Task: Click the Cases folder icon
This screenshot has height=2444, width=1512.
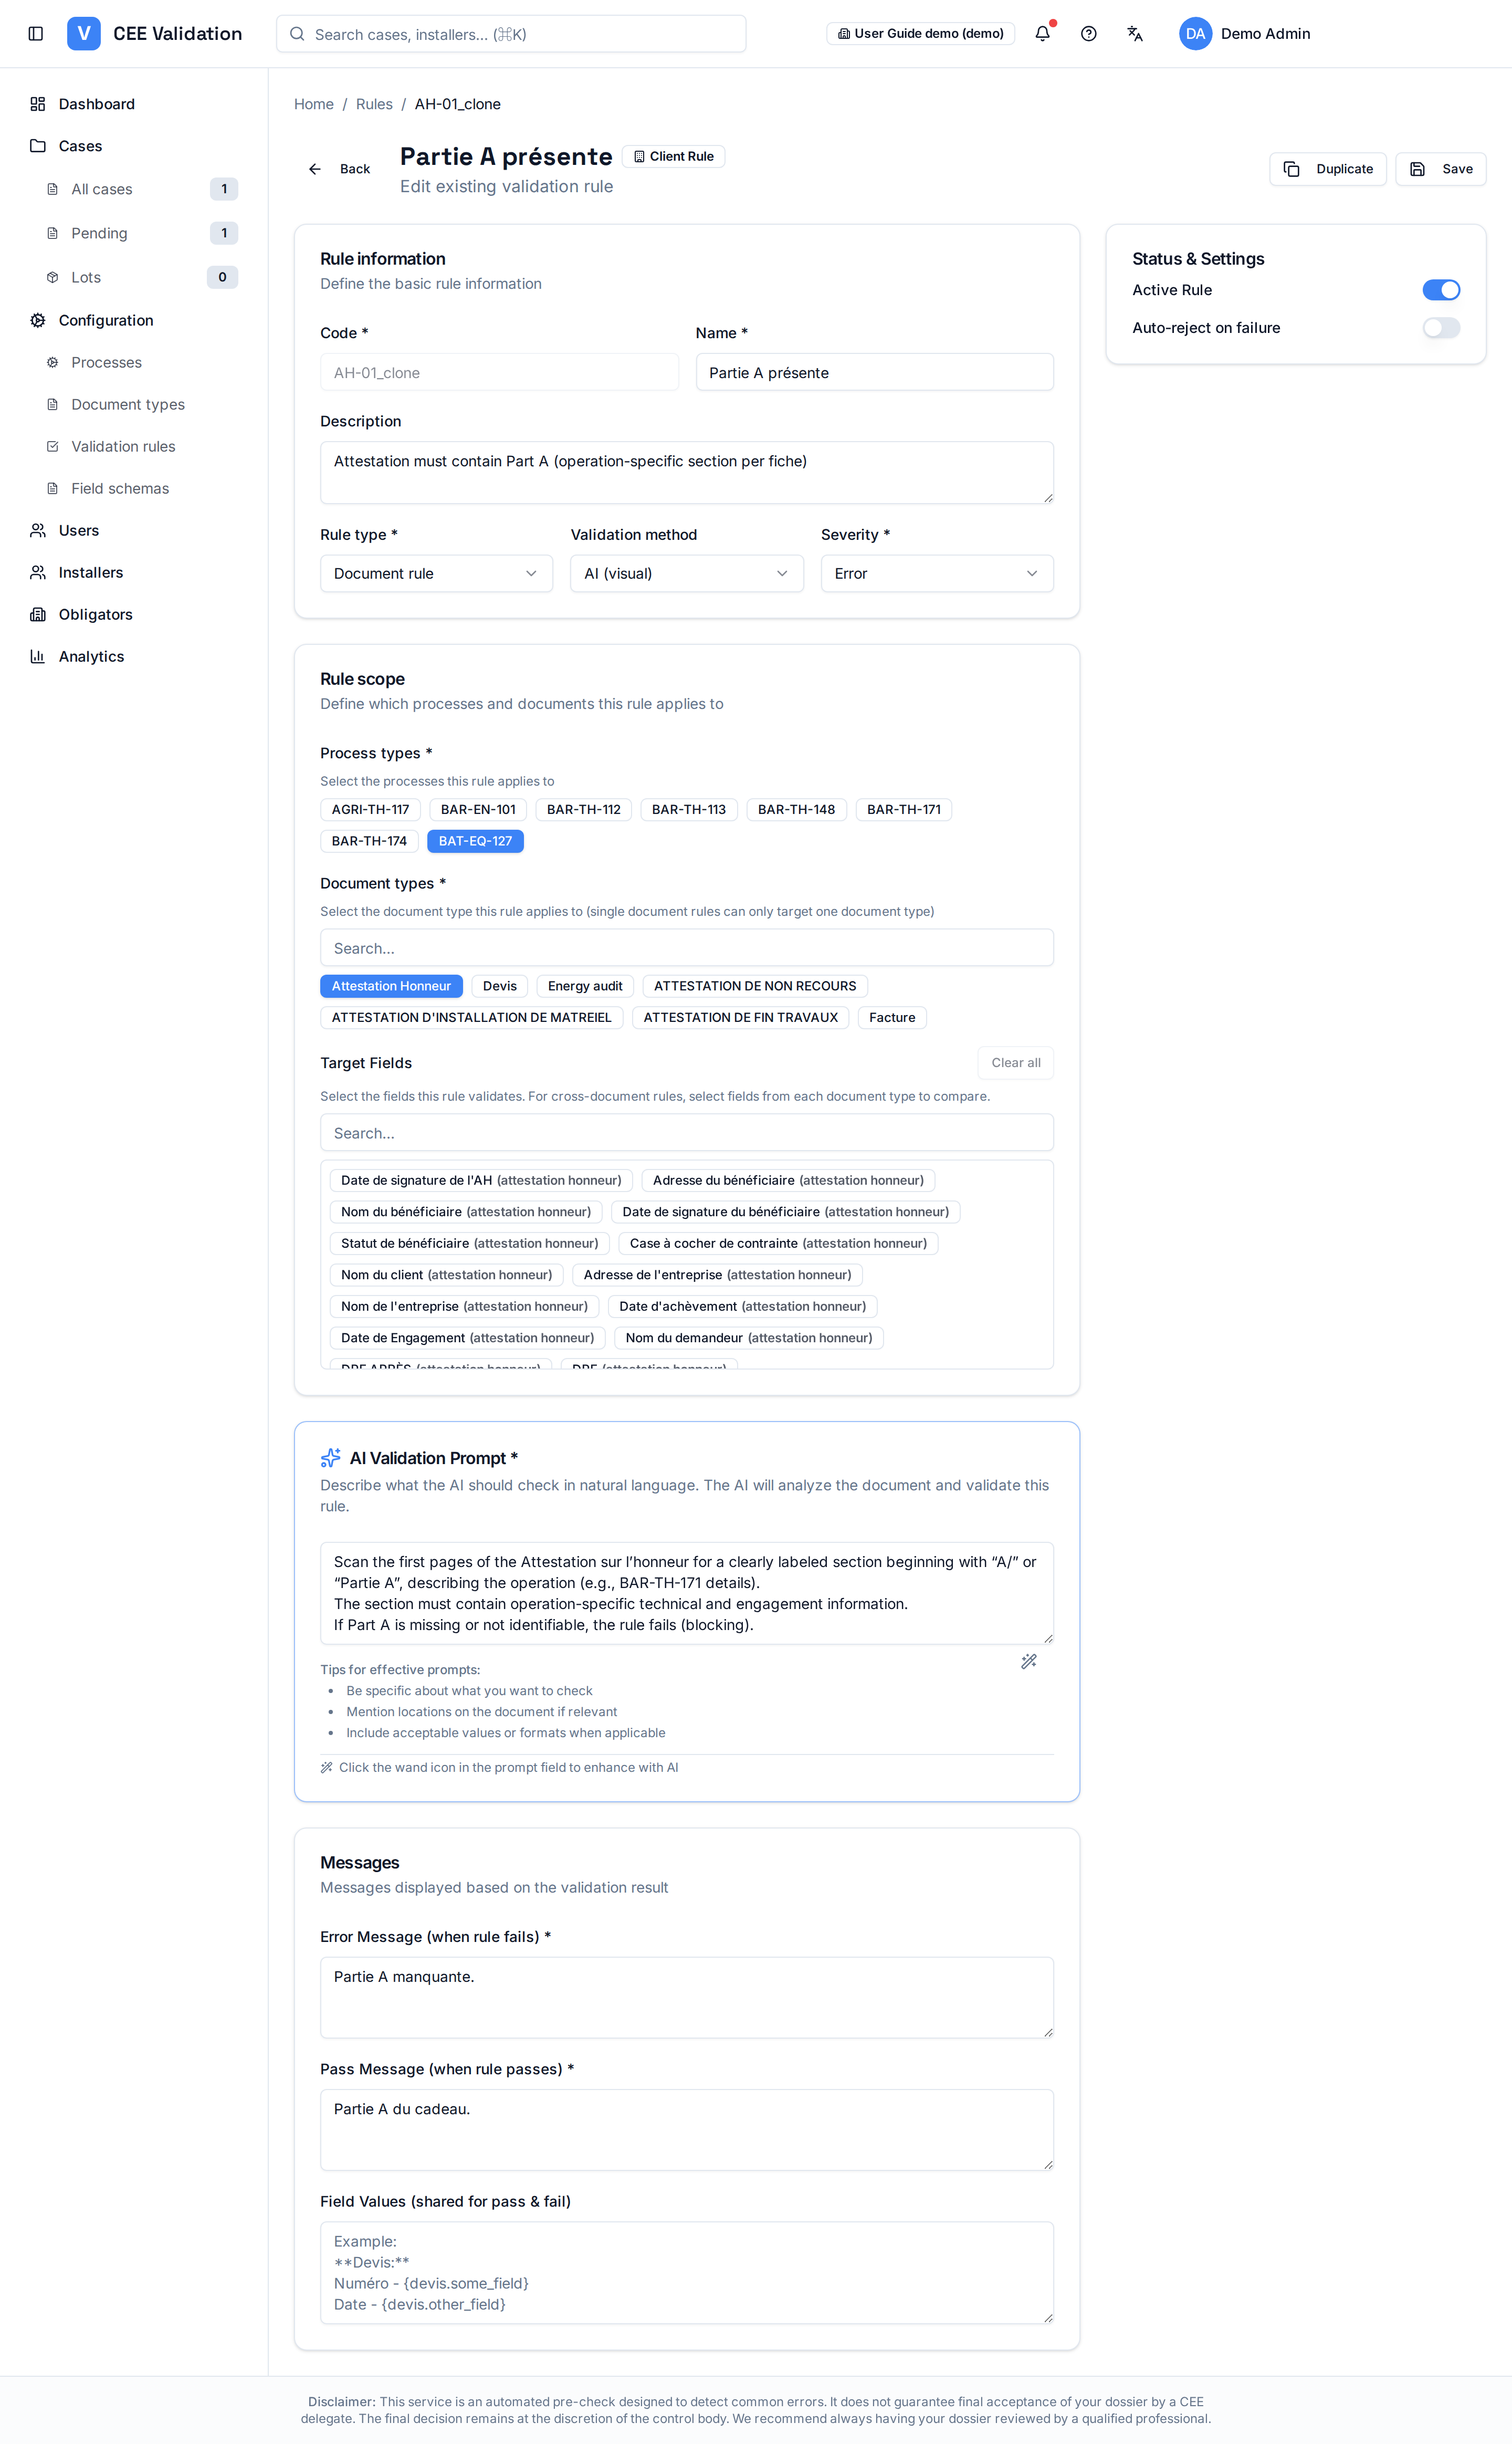Action: [38, 146]
